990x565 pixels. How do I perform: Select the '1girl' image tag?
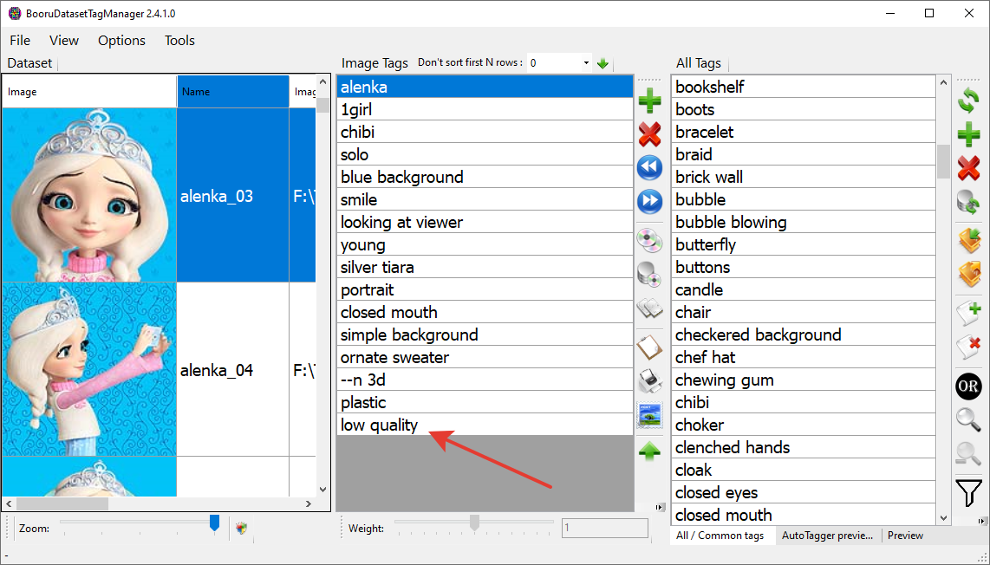tap(485, 109)
